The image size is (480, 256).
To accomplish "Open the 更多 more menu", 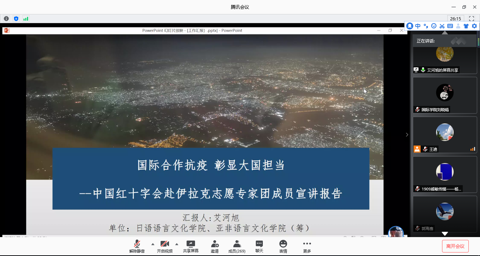I will click(x=307, y=246).
